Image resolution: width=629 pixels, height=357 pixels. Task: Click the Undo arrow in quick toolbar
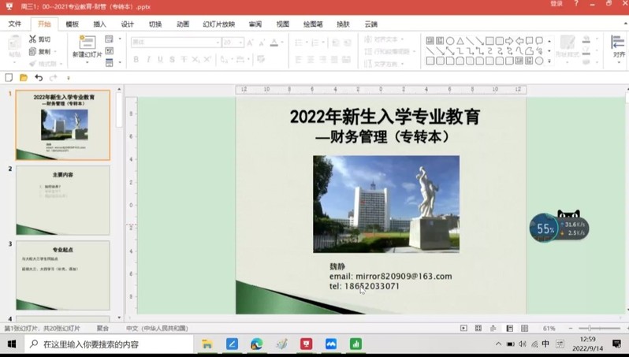pos(39,78)
